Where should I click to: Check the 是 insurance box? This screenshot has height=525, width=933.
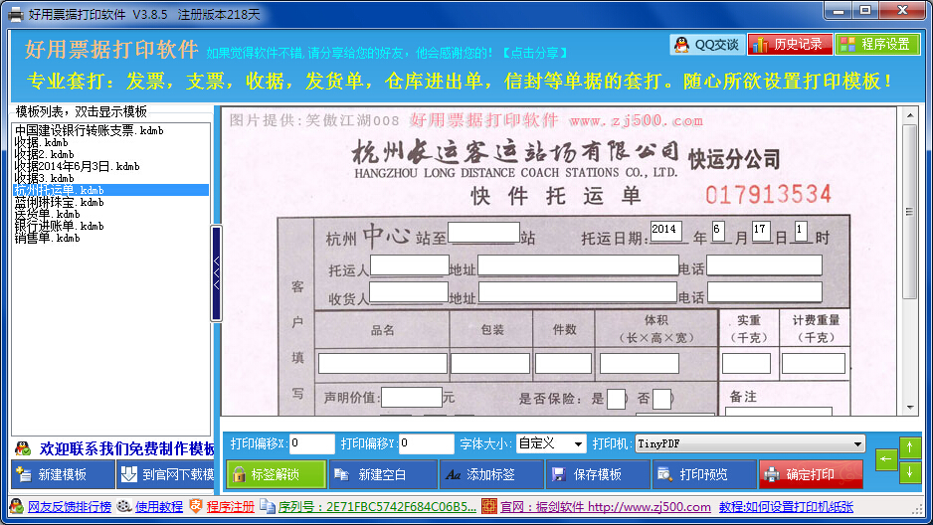click(x=616, y=399)
